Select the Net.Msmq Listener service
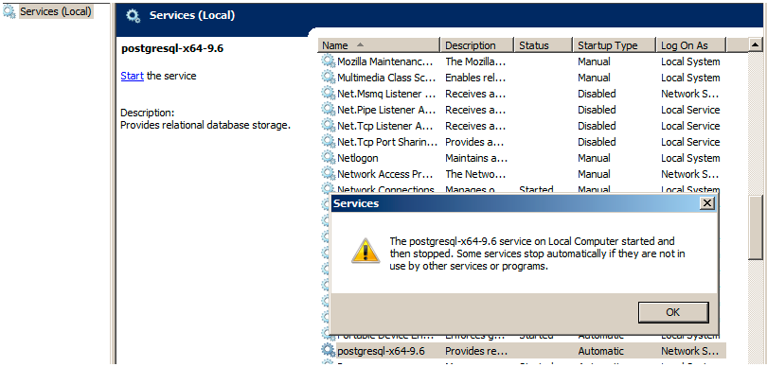 523,94
